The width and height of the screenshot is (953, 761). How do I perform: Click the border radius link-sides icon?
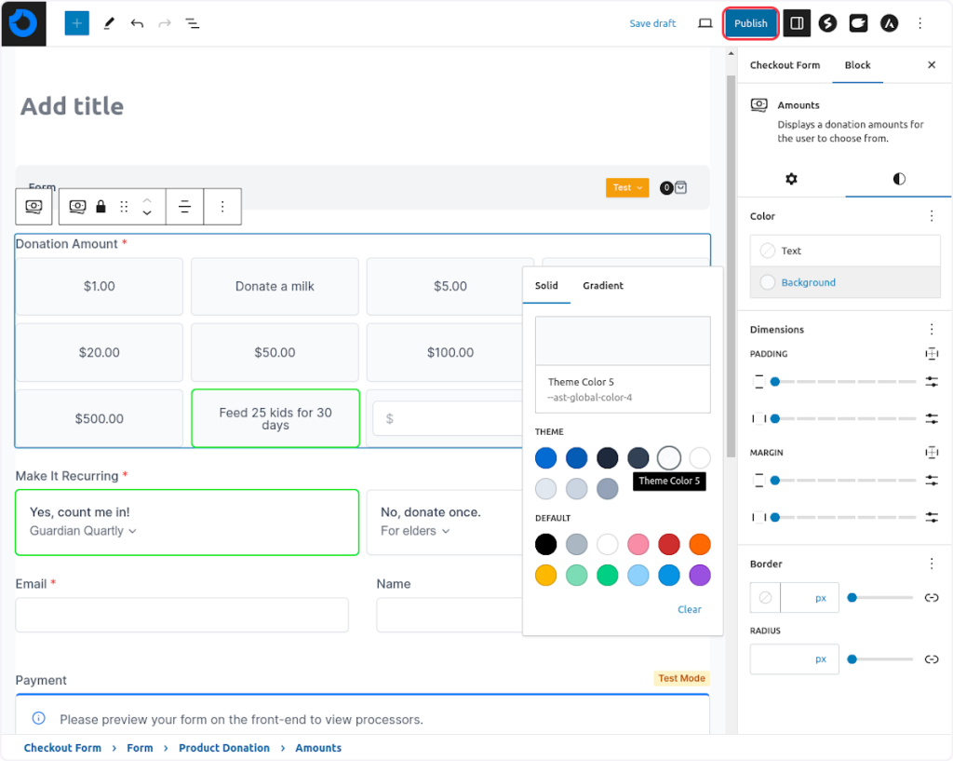tap(931, 659)
